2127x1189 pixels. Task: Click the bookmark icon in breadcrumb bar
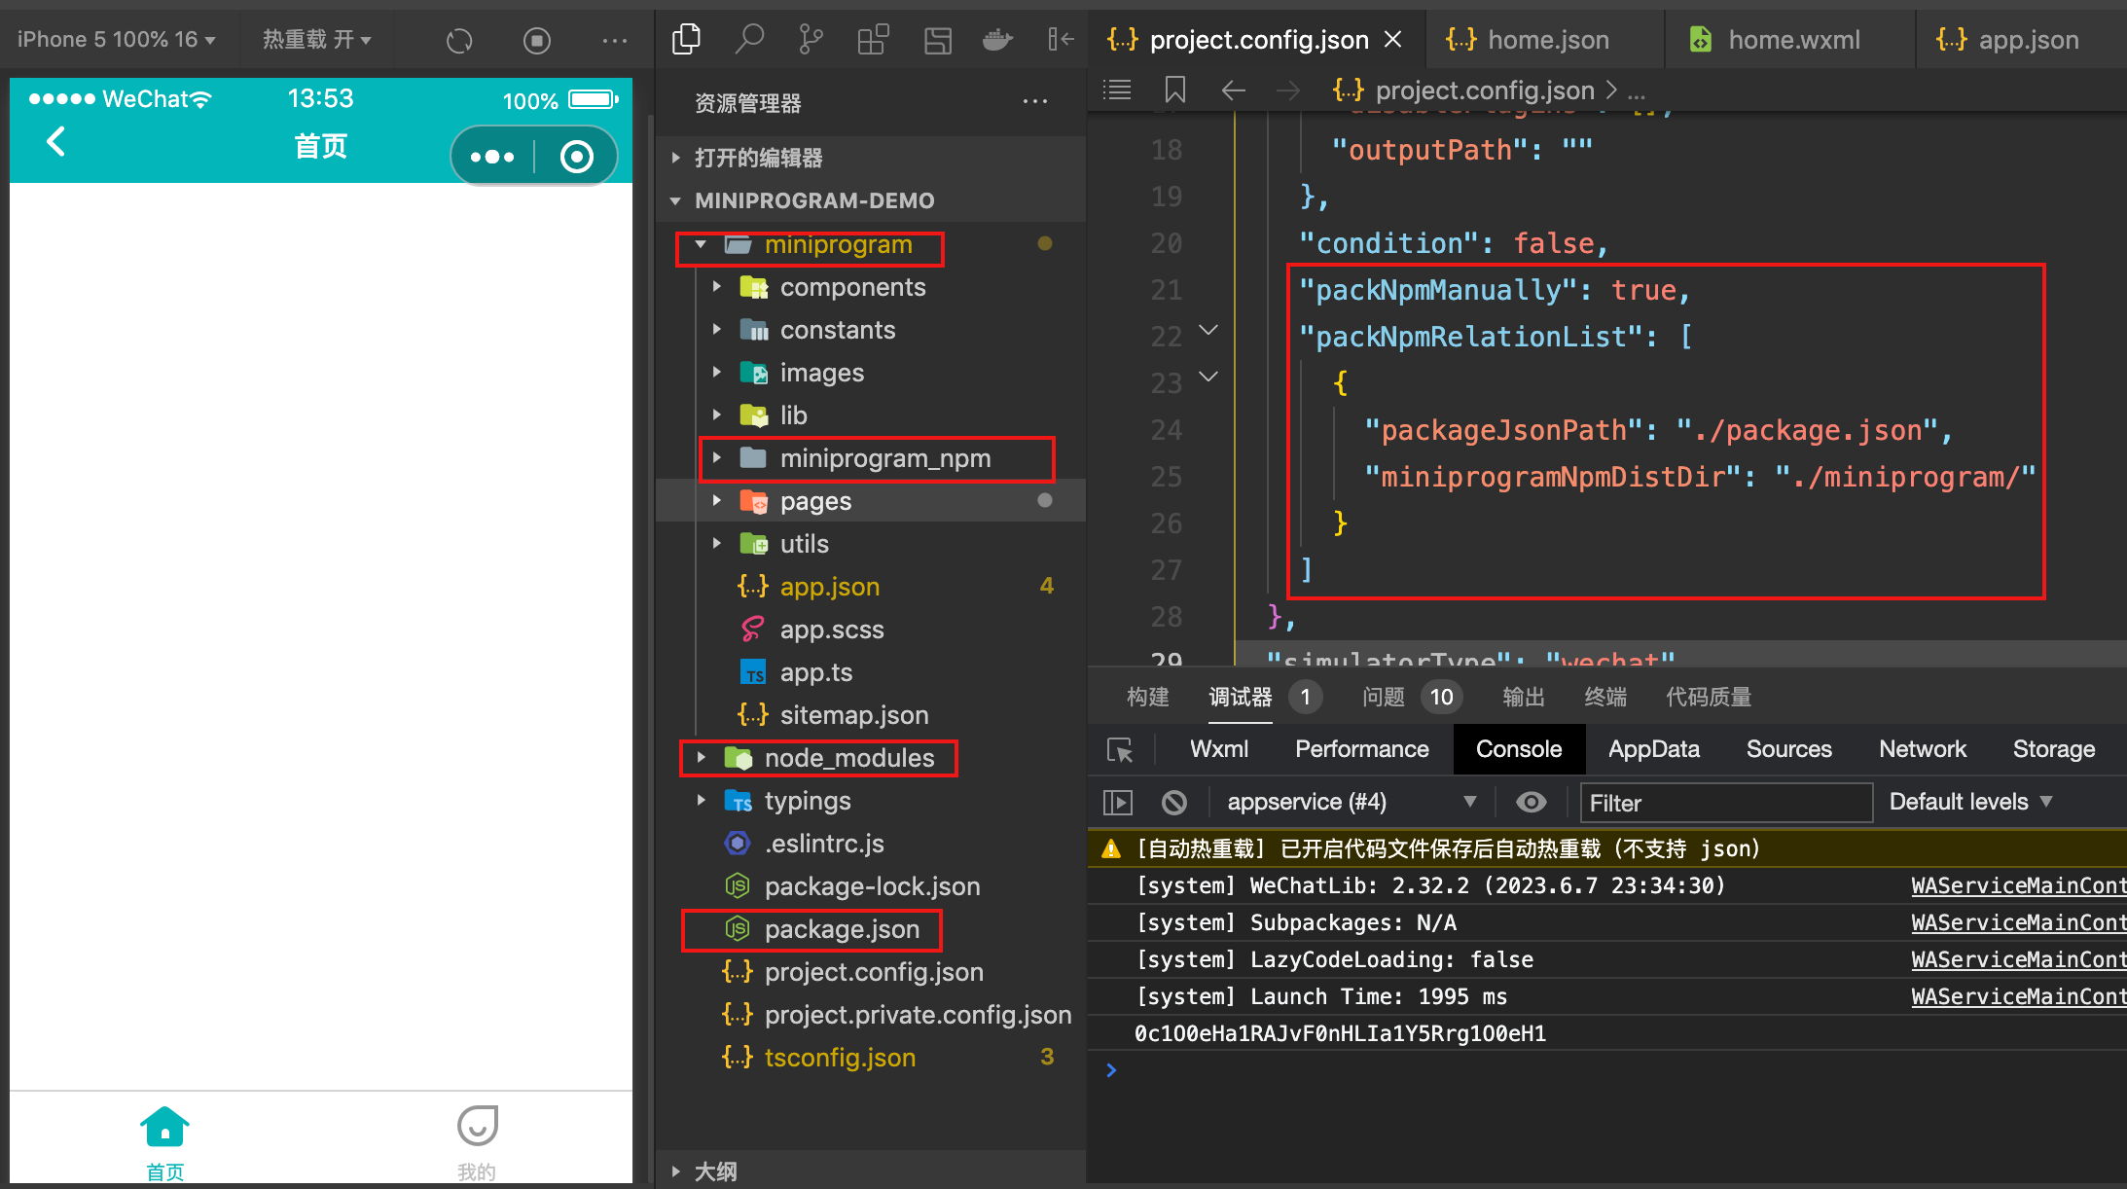pos(1175,90)
